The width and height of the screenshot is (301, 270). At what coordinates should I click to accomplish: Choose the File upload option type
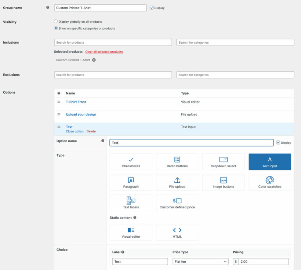click(x=177, y=182)
